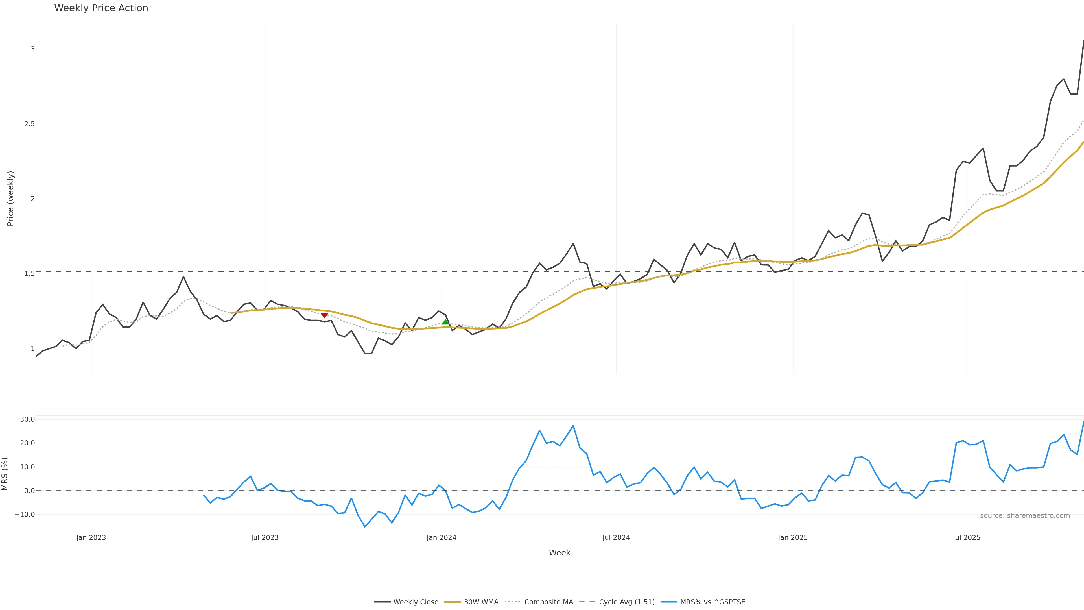1084x610 pixels.
Task: Click the Jan 2024 x-axis tick label
Action: tap(441, 538)
